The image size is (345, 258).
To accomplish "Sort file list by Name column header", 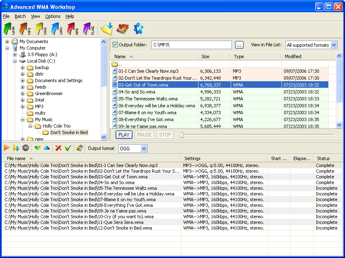I will (x=154, y=56).
